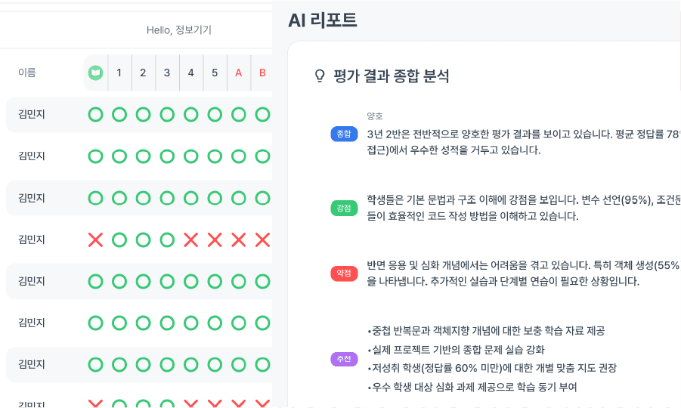
Task: Select the red 약점 badge
Action: click(x=344, y=273)
